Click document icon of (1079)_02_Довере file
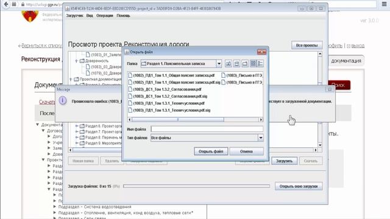Image resolution: width=390 pixels, height=219 pixels. [88, 73]
